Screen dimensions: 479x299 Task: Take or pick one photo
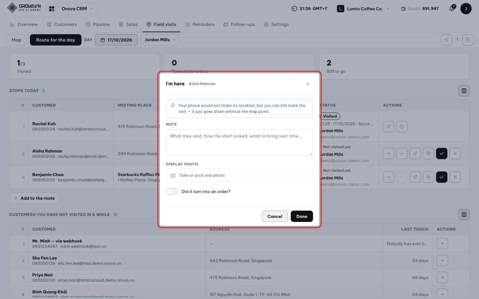point(239,175)
